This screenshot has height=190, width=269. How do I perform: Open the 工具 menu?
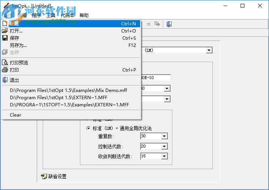coord(51,16)
